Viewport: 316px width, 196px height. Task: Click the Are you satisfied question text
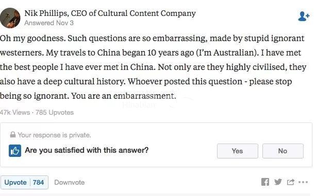[87, 150]
